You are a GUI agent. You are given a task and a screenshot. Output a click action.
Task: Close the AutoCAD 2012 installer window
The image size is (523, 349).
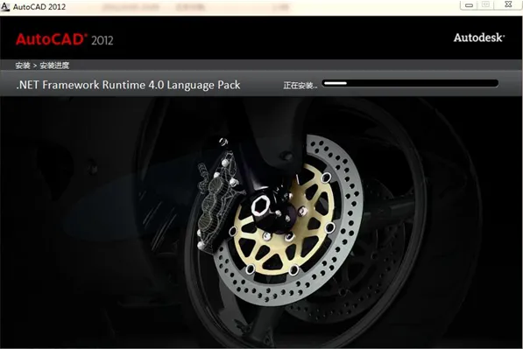(x=508, y=4)
